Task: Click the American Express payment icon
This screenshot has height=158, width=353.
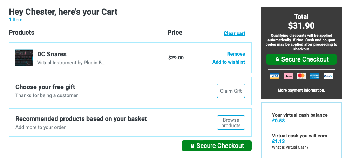Action: point(314,76)
